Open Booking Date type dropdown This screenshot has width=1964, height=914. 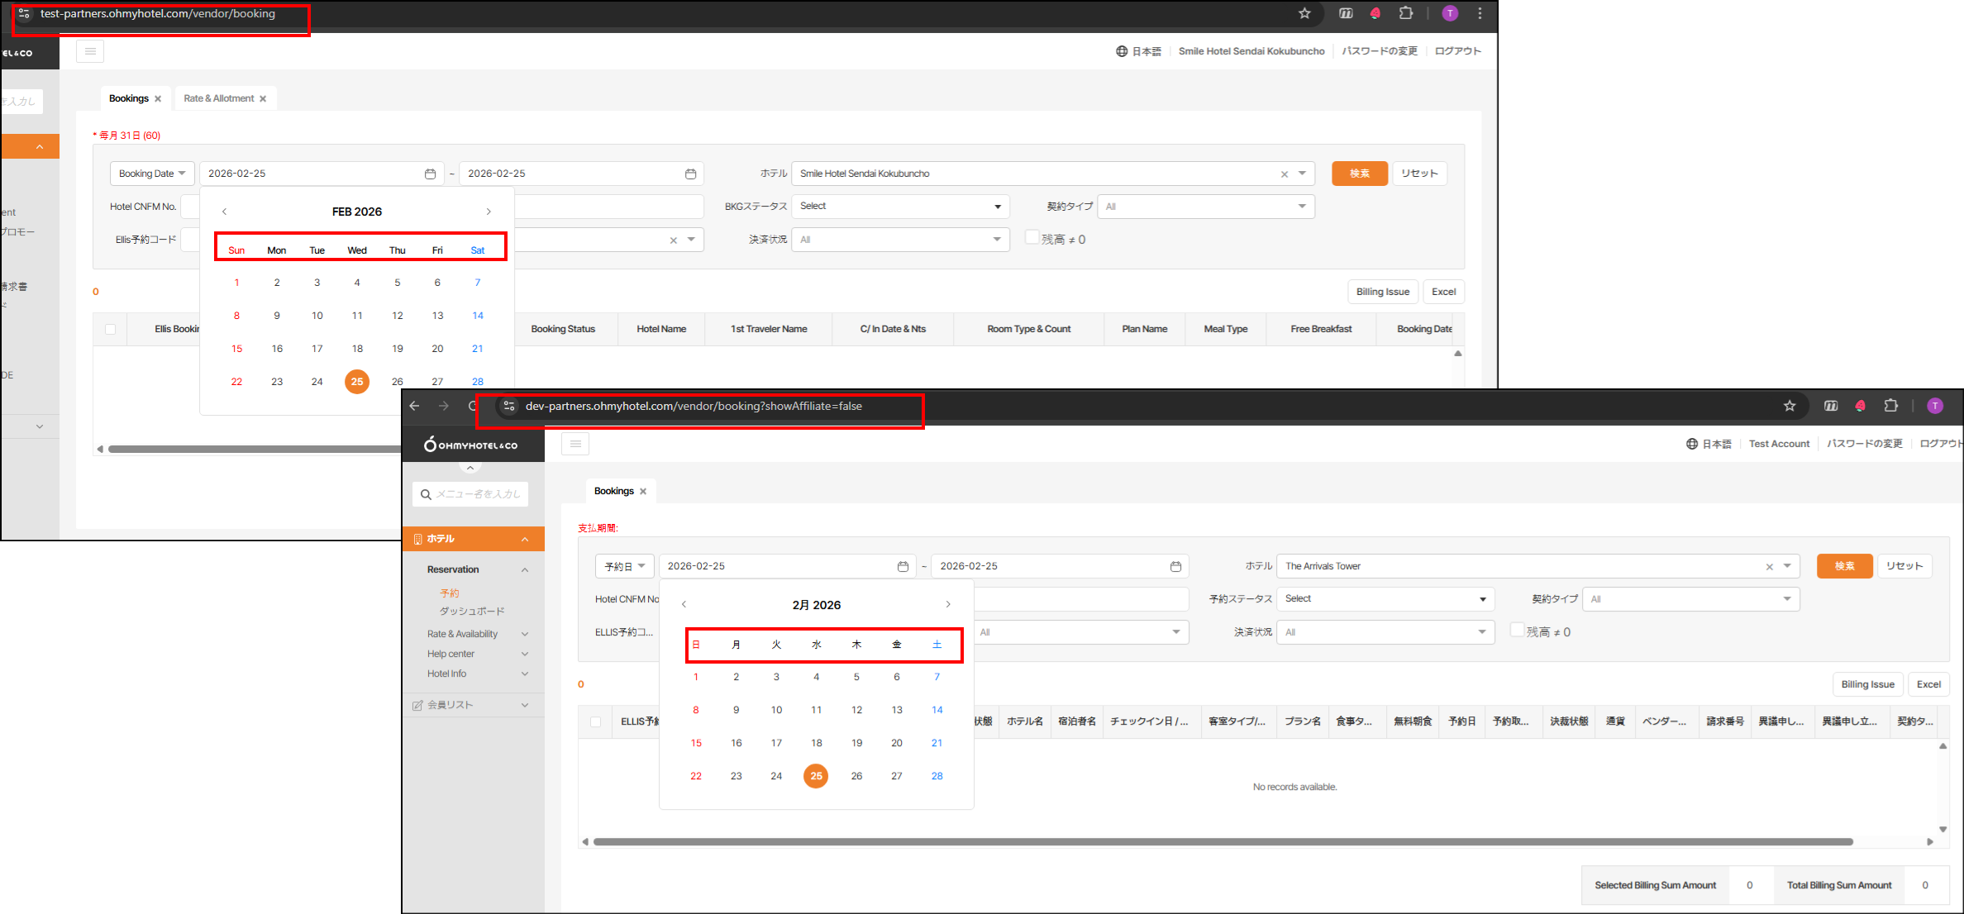(x=152, y=174)
